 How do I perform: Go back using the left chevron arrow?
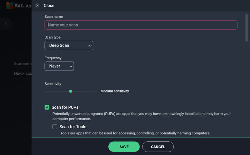point(6,24)
